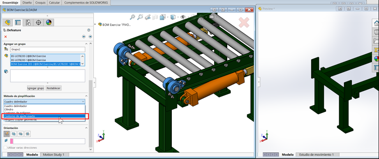Click the Grupo2 name input field

coord(48,50)
